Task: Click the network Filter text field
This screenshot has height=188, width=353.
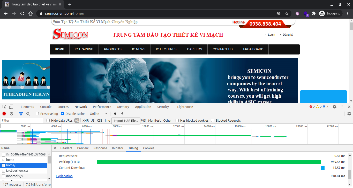Action: tap(22, 120)
